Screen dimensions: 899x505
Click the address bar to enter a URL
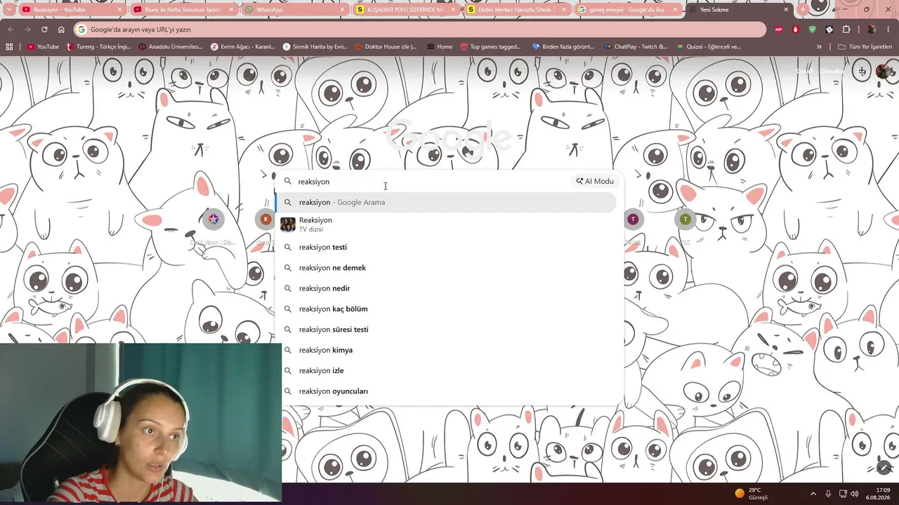tap(419, 29)
